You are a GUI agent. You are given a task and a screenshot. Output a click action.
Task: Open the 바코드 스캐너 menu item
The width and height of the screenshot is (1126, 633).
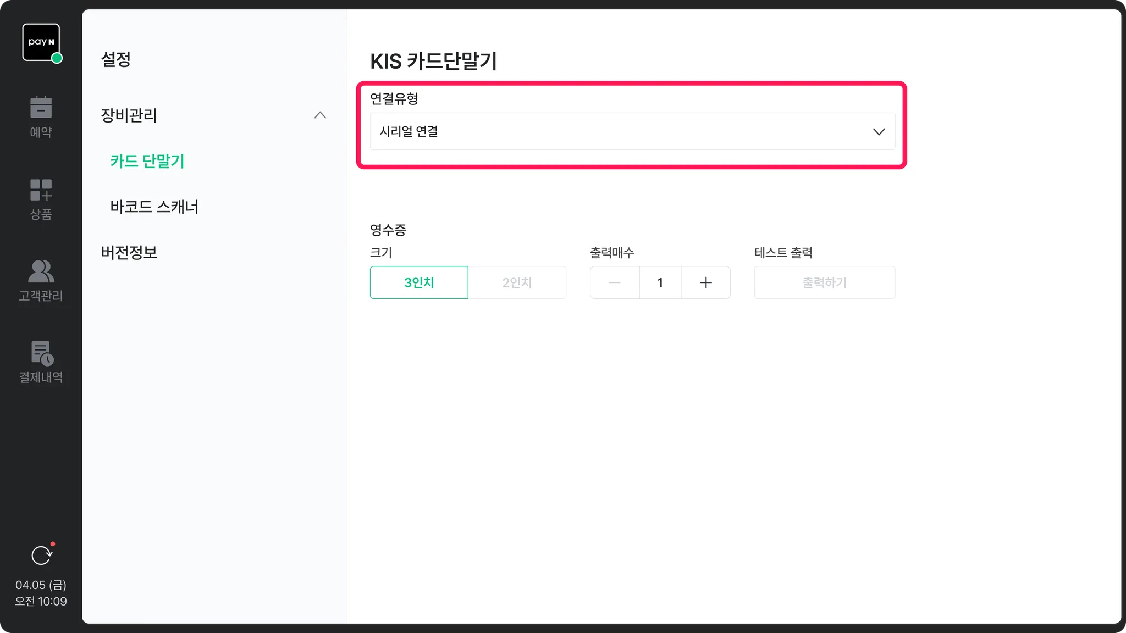pos(154,207)
